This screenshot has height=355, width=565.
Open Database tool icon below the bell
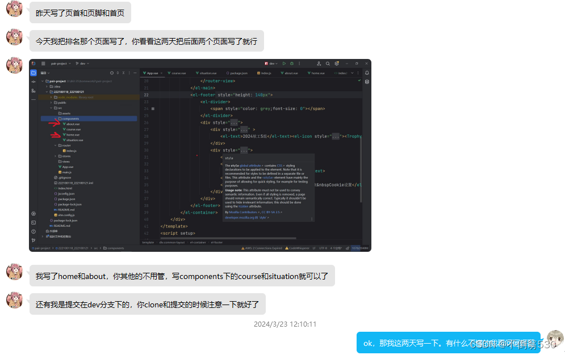pos(367,82)
